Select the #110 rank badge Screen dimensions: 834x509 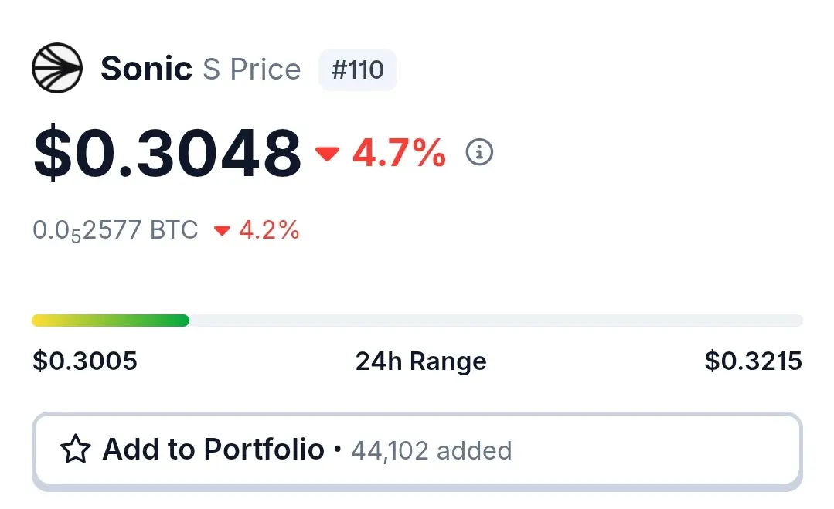(x=357, y=70)
